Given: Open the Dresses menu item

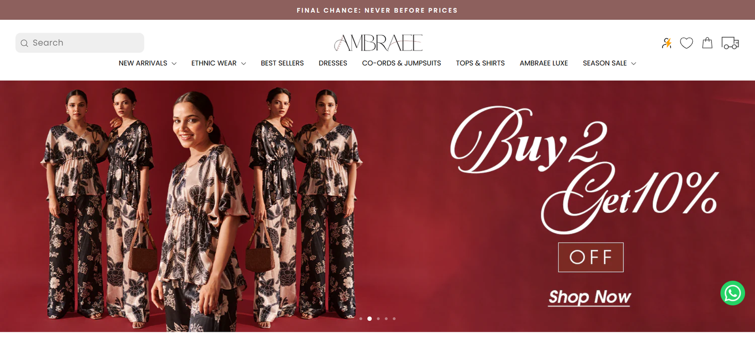Looking at the screenshot, I should (x=333, y=63).
